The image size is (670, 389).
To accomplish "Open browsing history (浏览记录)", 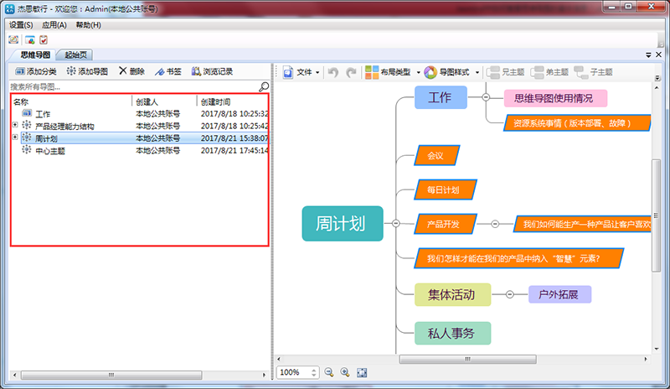I will click(x=213, y=71).
